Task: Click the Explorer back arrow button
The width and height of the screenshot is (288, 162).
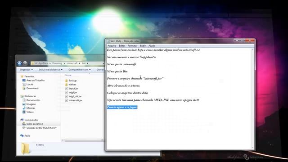Action: (x=19, y=63)
